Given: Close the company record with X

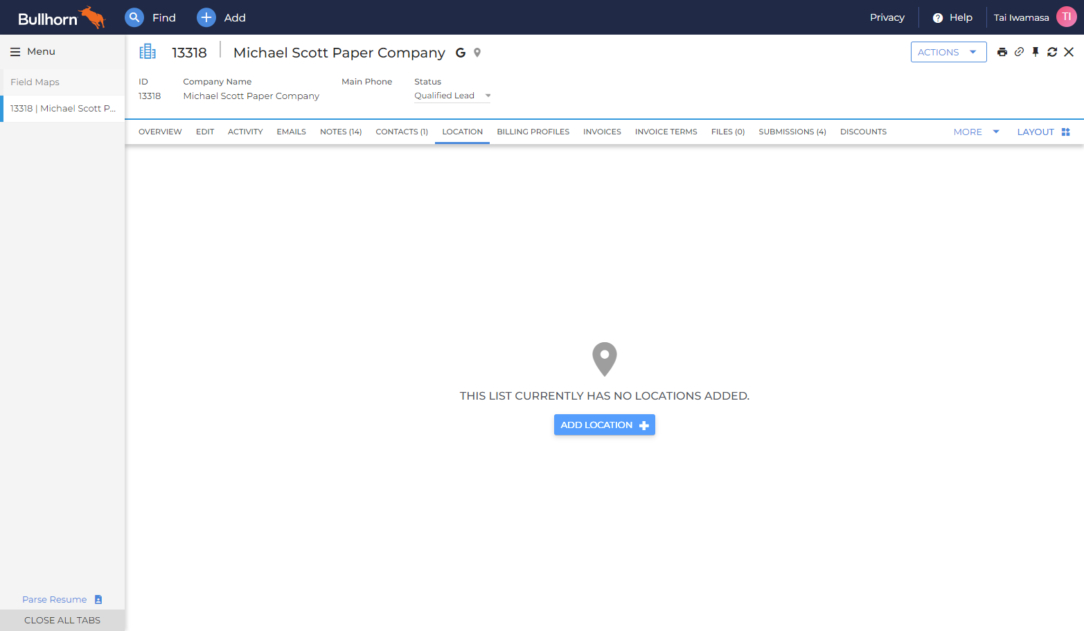Looking at the screenshot, I should (x=1069, y=52).
